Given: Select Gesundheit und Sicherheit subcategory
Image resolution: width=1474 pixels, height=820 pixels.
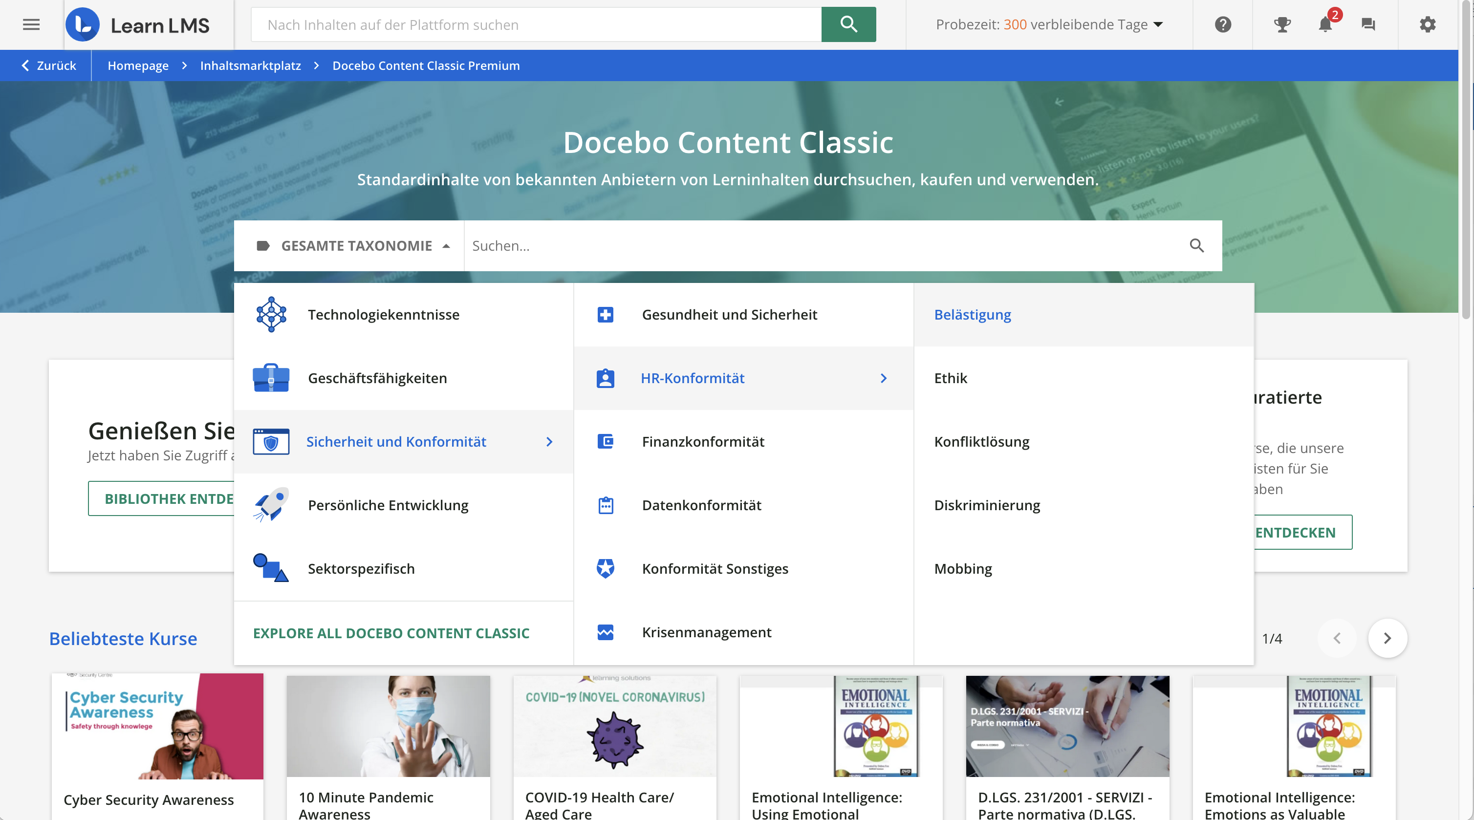Looking at the screenshot, I should [743, 314].
